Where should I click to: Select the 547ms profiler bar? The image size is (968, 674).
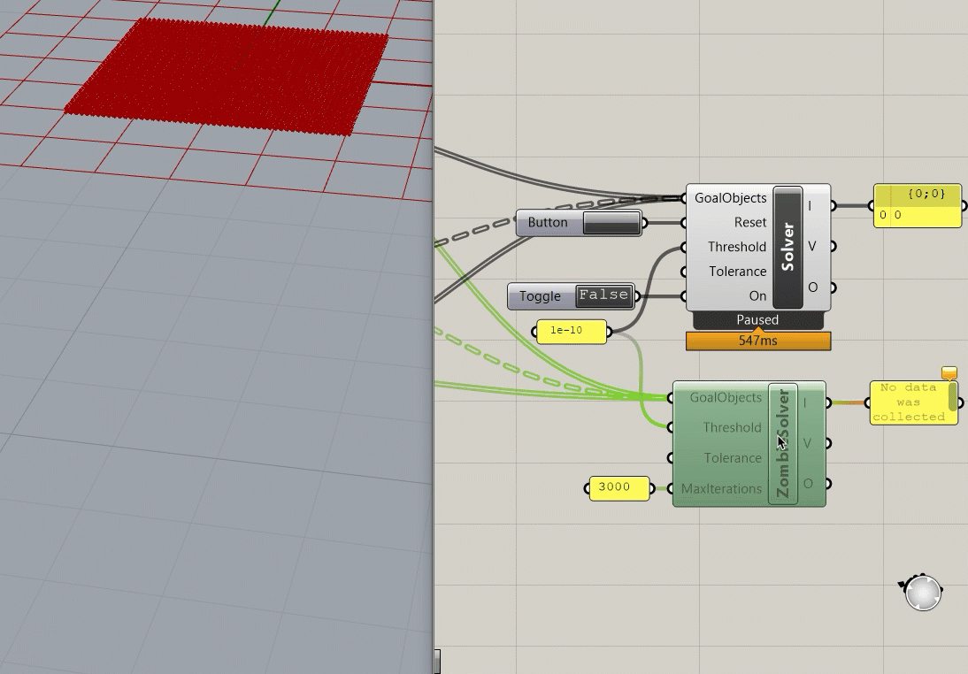[757, 341]
